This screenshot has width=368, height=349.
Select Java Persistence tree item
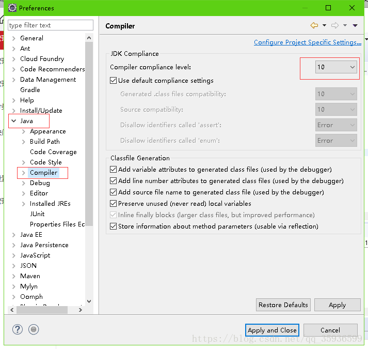coord(44,245)
